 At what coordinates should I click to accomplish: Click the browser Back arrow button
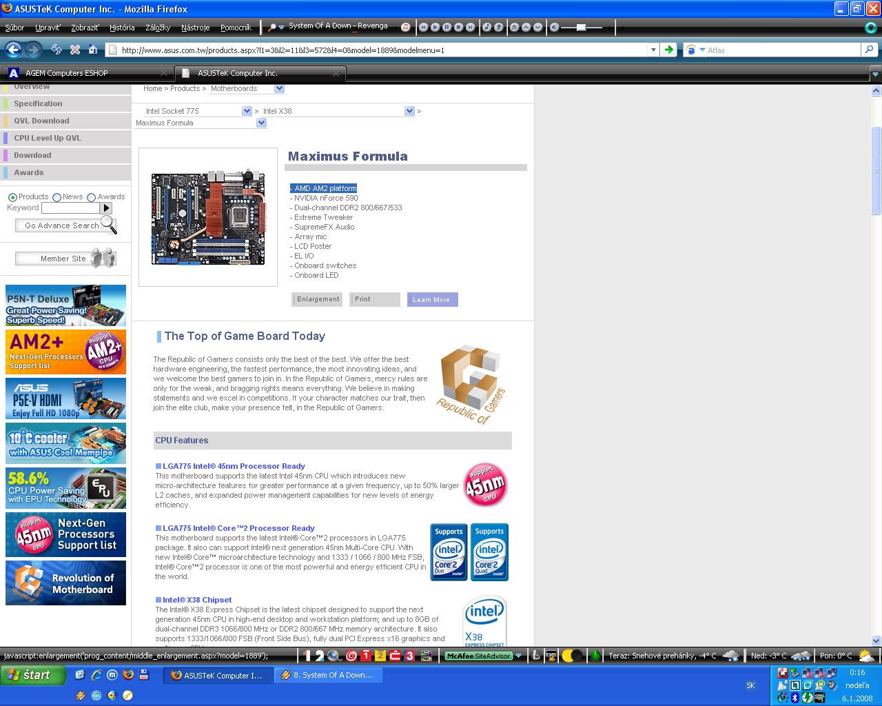click(13, 50)
